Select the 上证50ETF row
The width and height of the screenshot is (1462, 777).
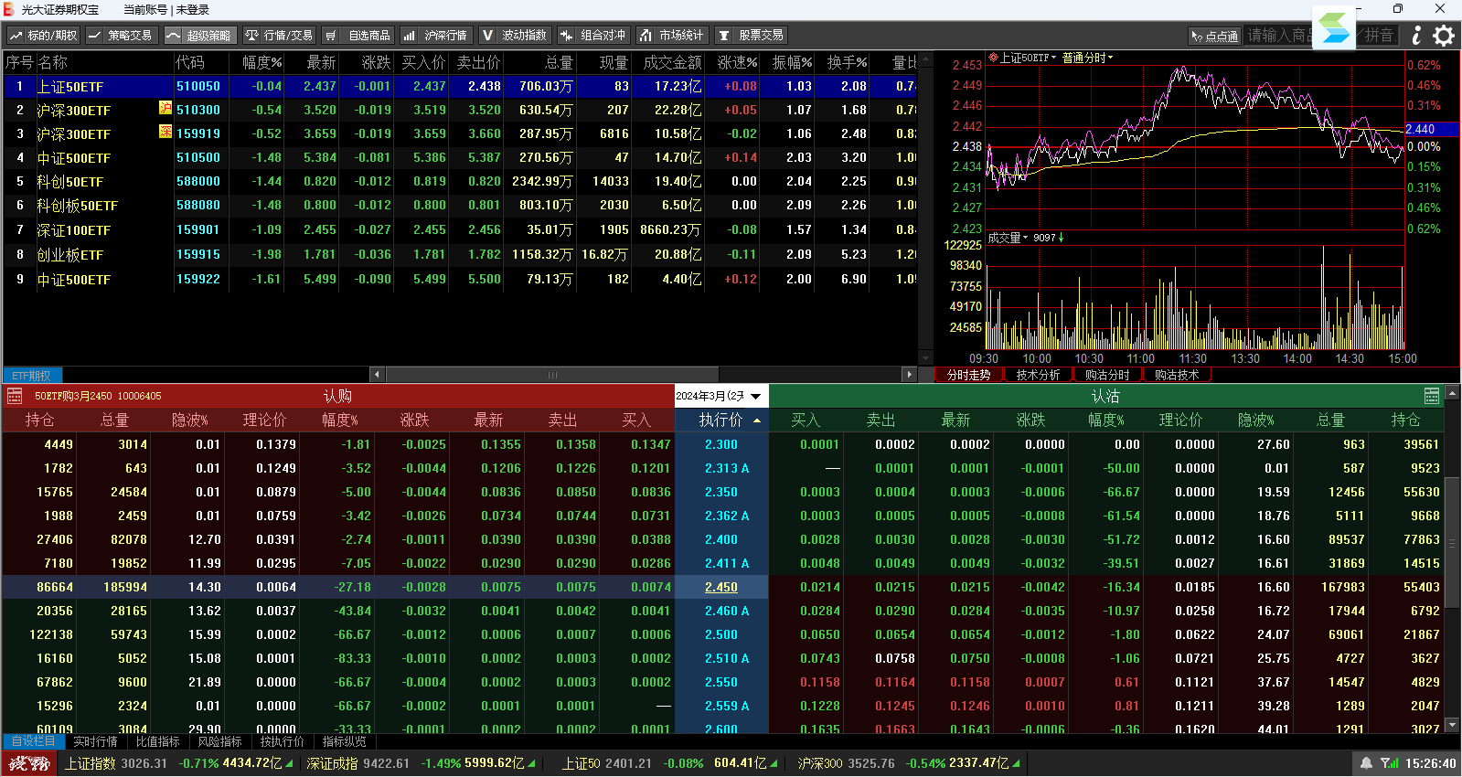tap(460, 86)
